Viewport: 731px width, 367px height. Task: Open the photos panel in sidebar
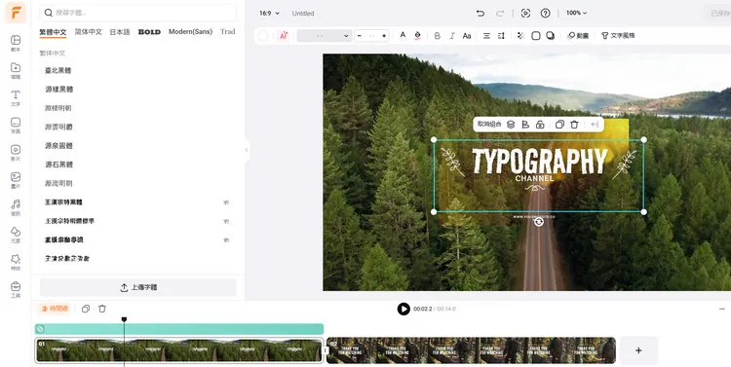(16, 180)
